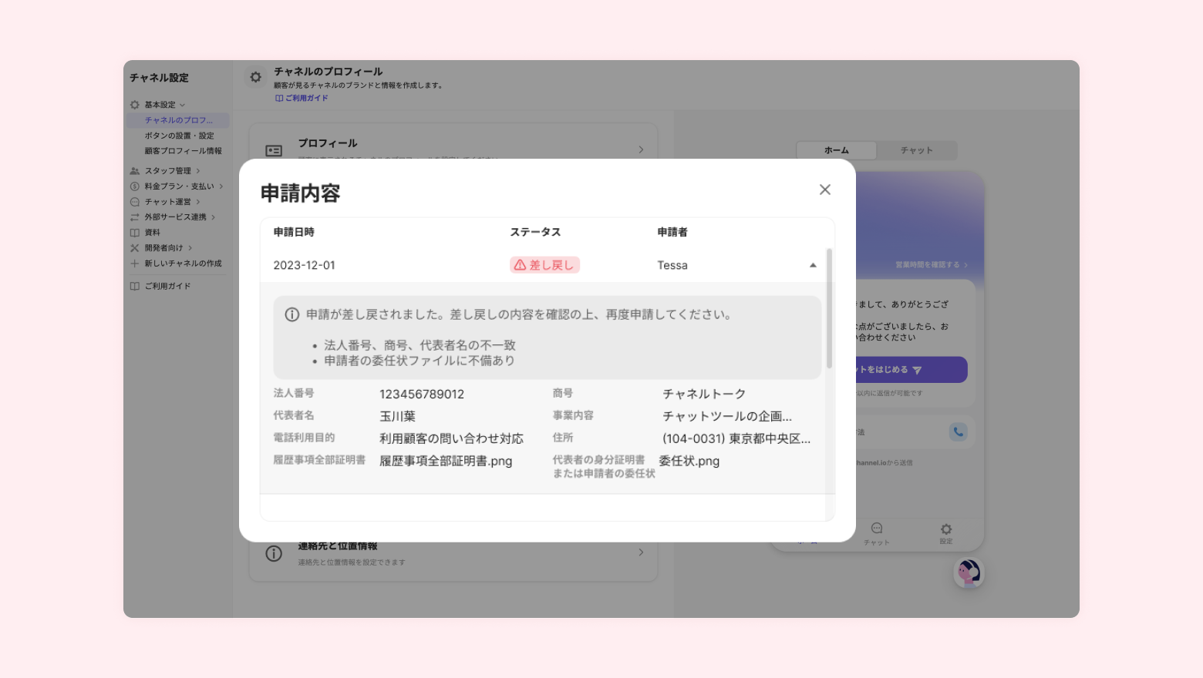Click the チャット運営 chat icon

135,202
